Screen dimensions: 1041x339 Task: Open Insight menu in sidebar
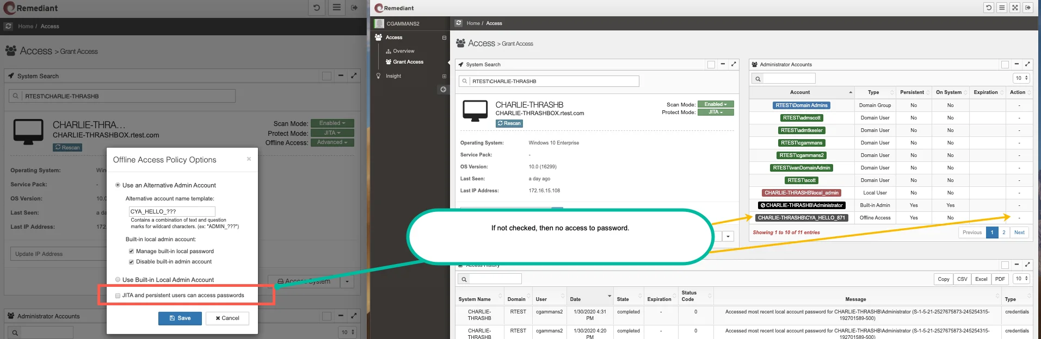coord(393,76)
